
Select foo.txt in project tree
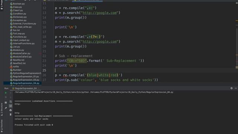click(x=16, y=30)
